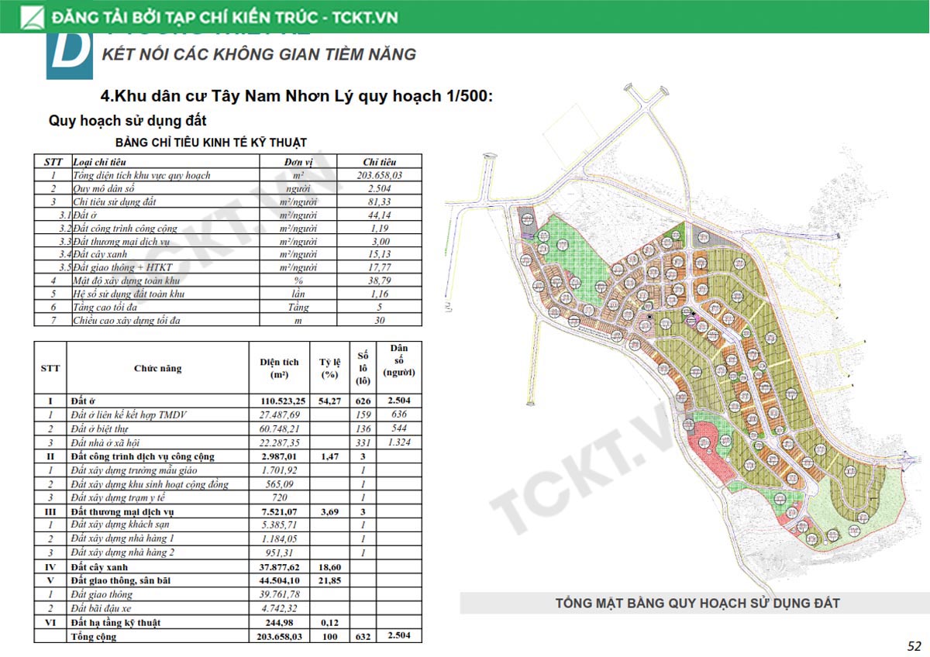Click the Tạp Chí Kiến Trúc logo icon

point(31,16)
